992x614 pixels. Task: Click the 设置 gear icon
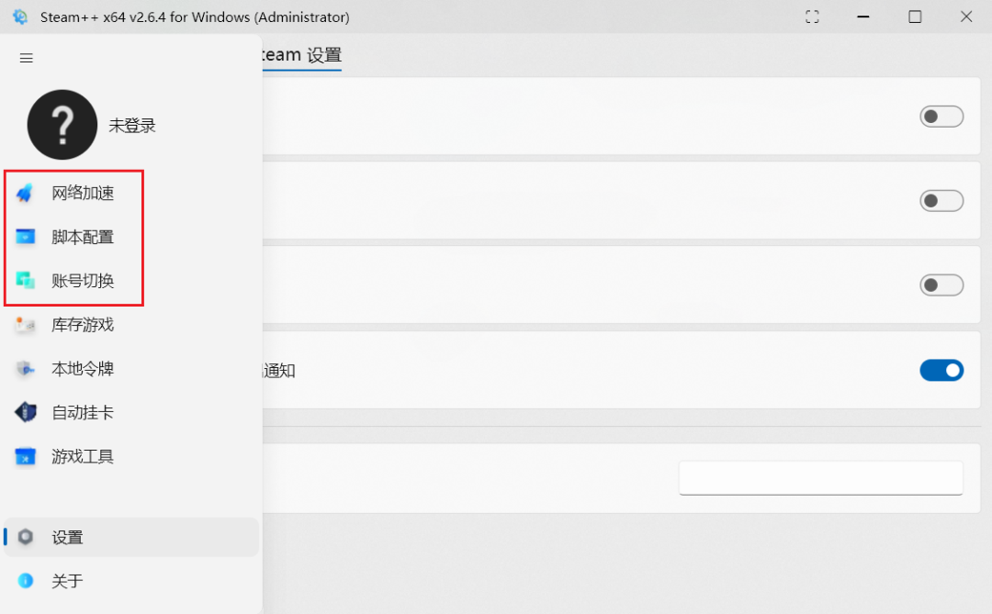tap(26, 538)
